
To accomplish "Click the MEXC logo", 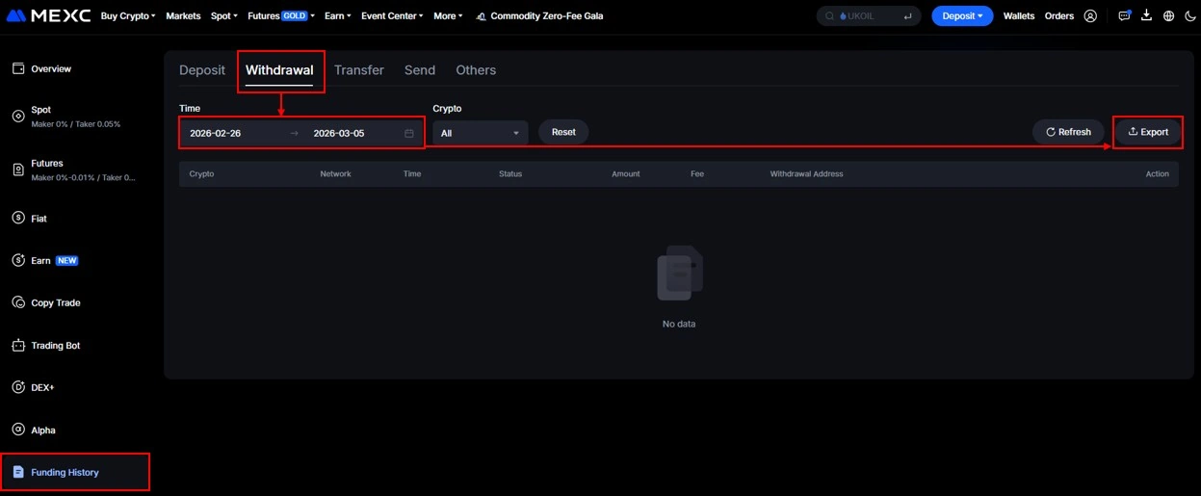I will click(48, 15).
